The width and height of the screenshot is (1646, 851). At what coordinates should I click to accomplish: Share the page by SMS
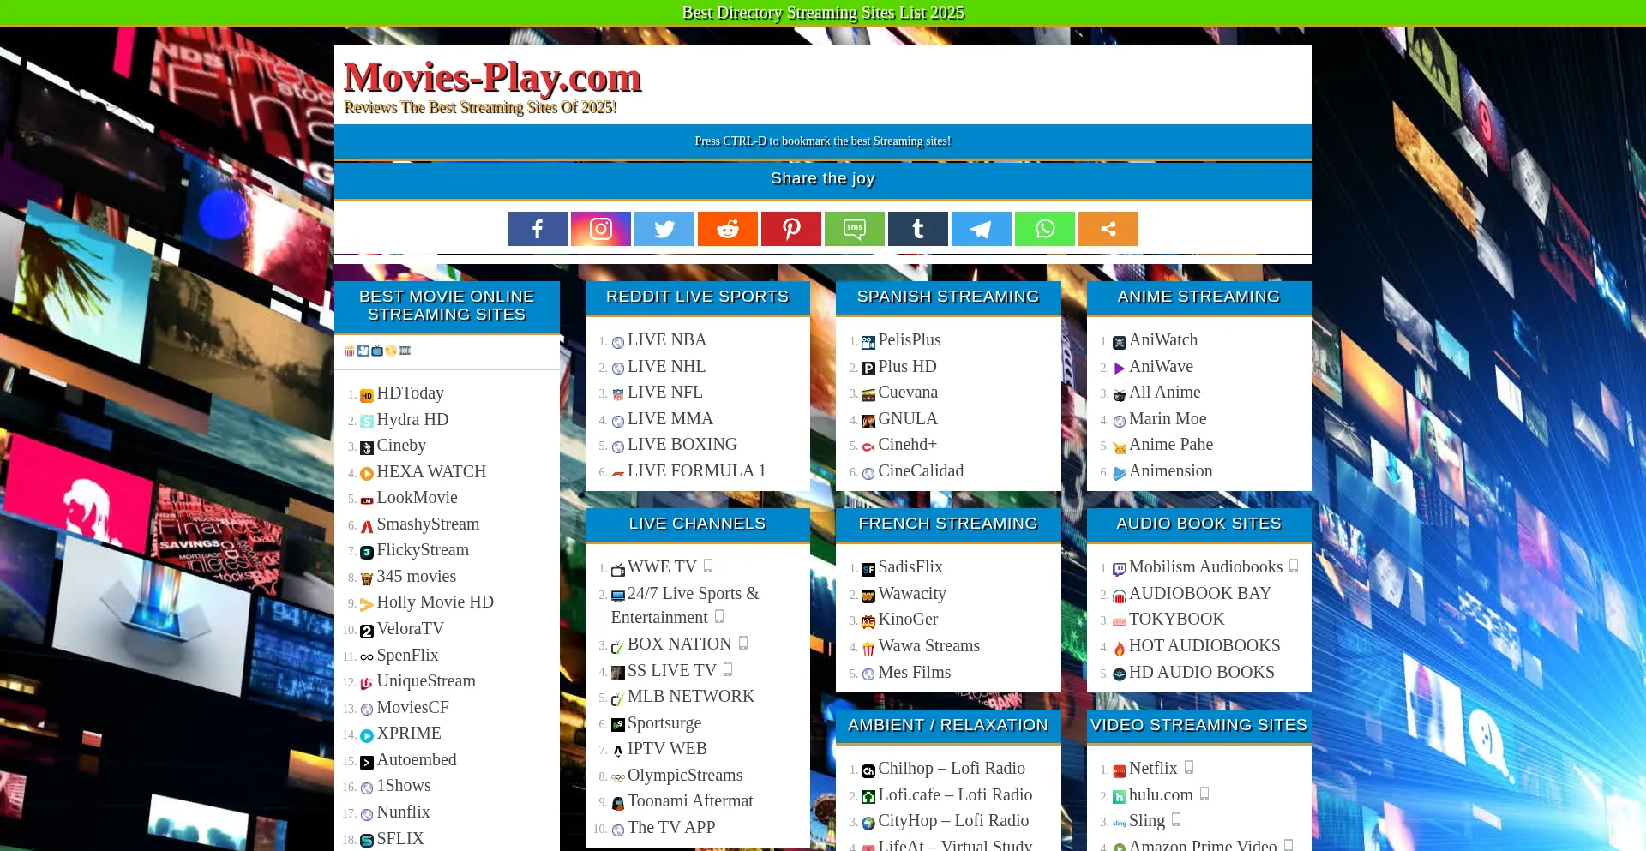pos(855,229)
